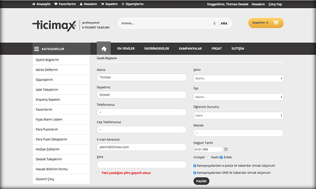Open Adres Defterim in the sidebar
This screenshot has width=316, height=189.
47,70
